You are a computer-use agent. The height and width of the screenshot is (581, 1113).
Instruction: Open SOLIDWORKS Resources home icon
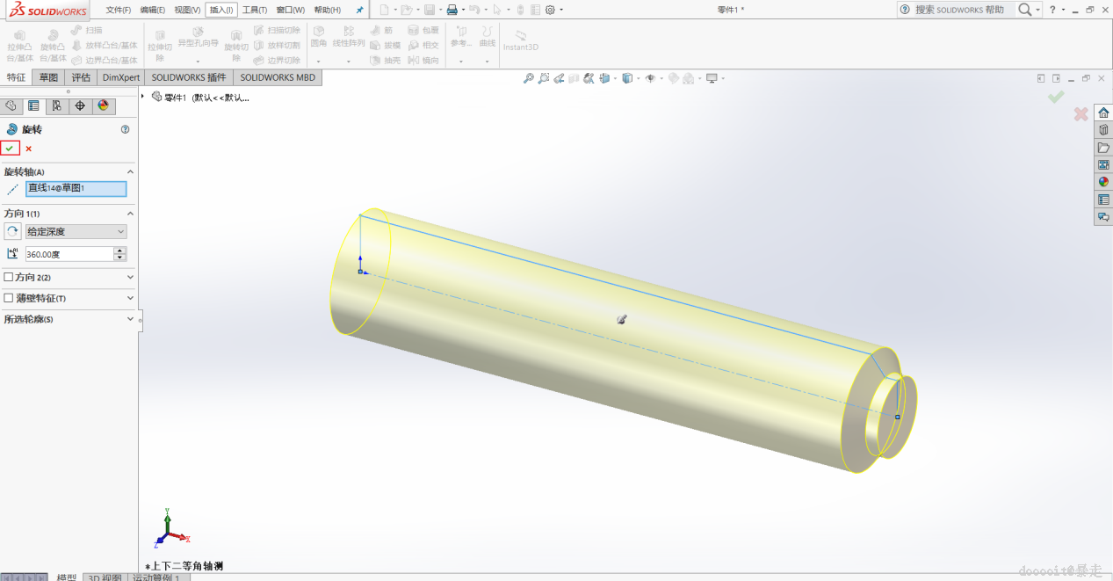pyautogui.click(x=1103, y=113)
